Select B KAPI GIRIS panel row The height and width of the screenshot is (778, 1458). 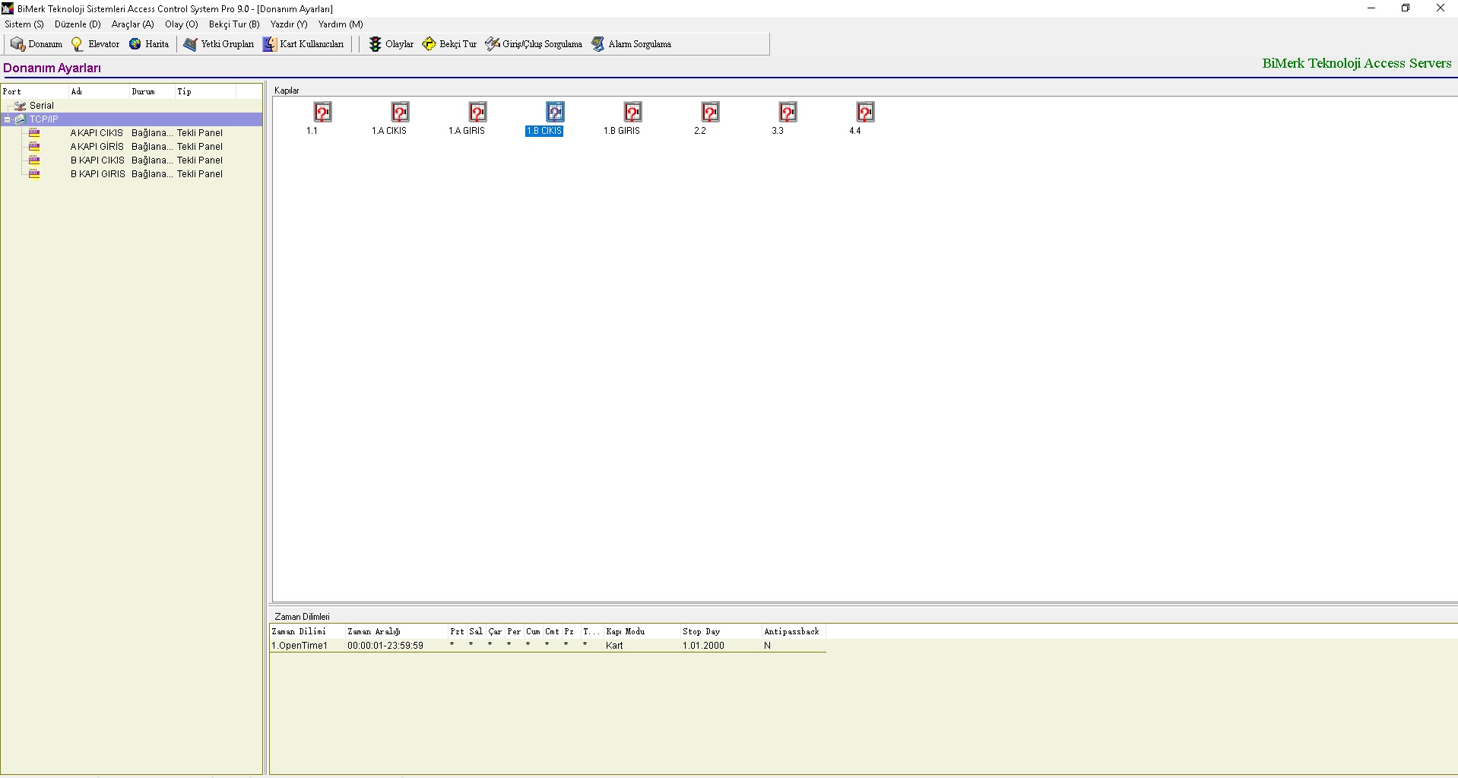(x=97, y=174)
